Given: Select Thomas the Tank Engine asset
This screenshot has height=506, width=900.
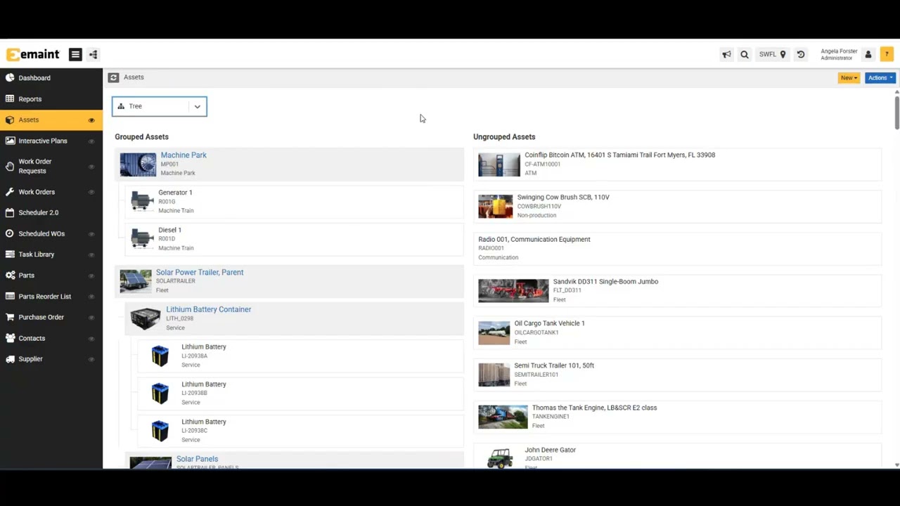Looking at the screenshot, I should 677,417.
